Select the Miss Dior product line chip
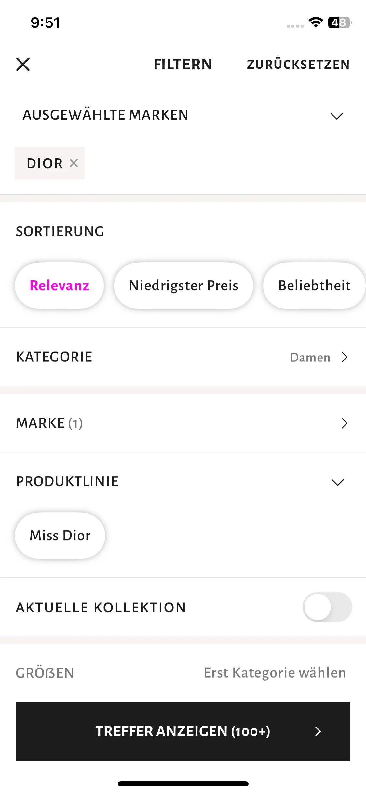This screenshot has width=366, height=794. (60, 536)
